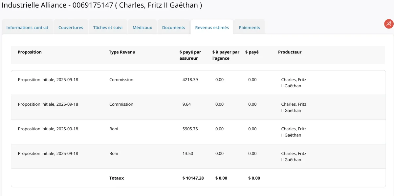
Task: Switch to the Couvertures tab
Action: [71, 28]
